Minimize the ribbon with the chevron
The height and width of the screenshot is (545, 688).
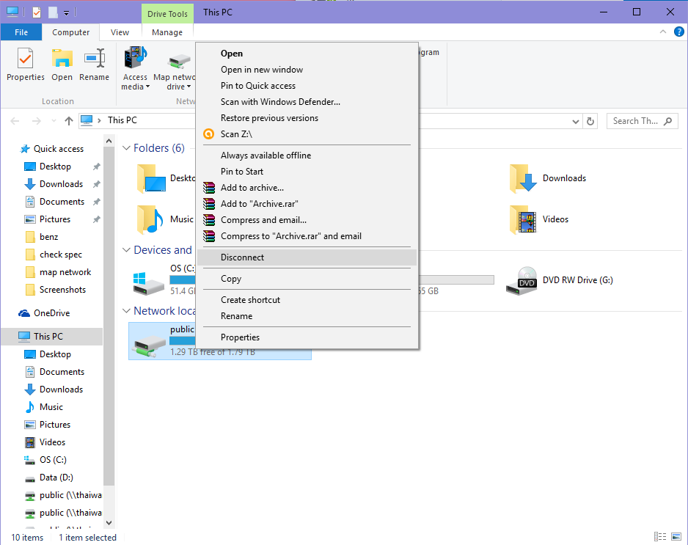coord(663,32)
